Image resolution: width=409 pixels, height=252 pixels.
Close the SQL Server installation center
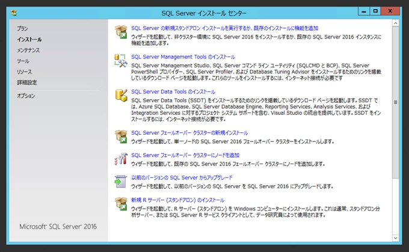[390, 11]
